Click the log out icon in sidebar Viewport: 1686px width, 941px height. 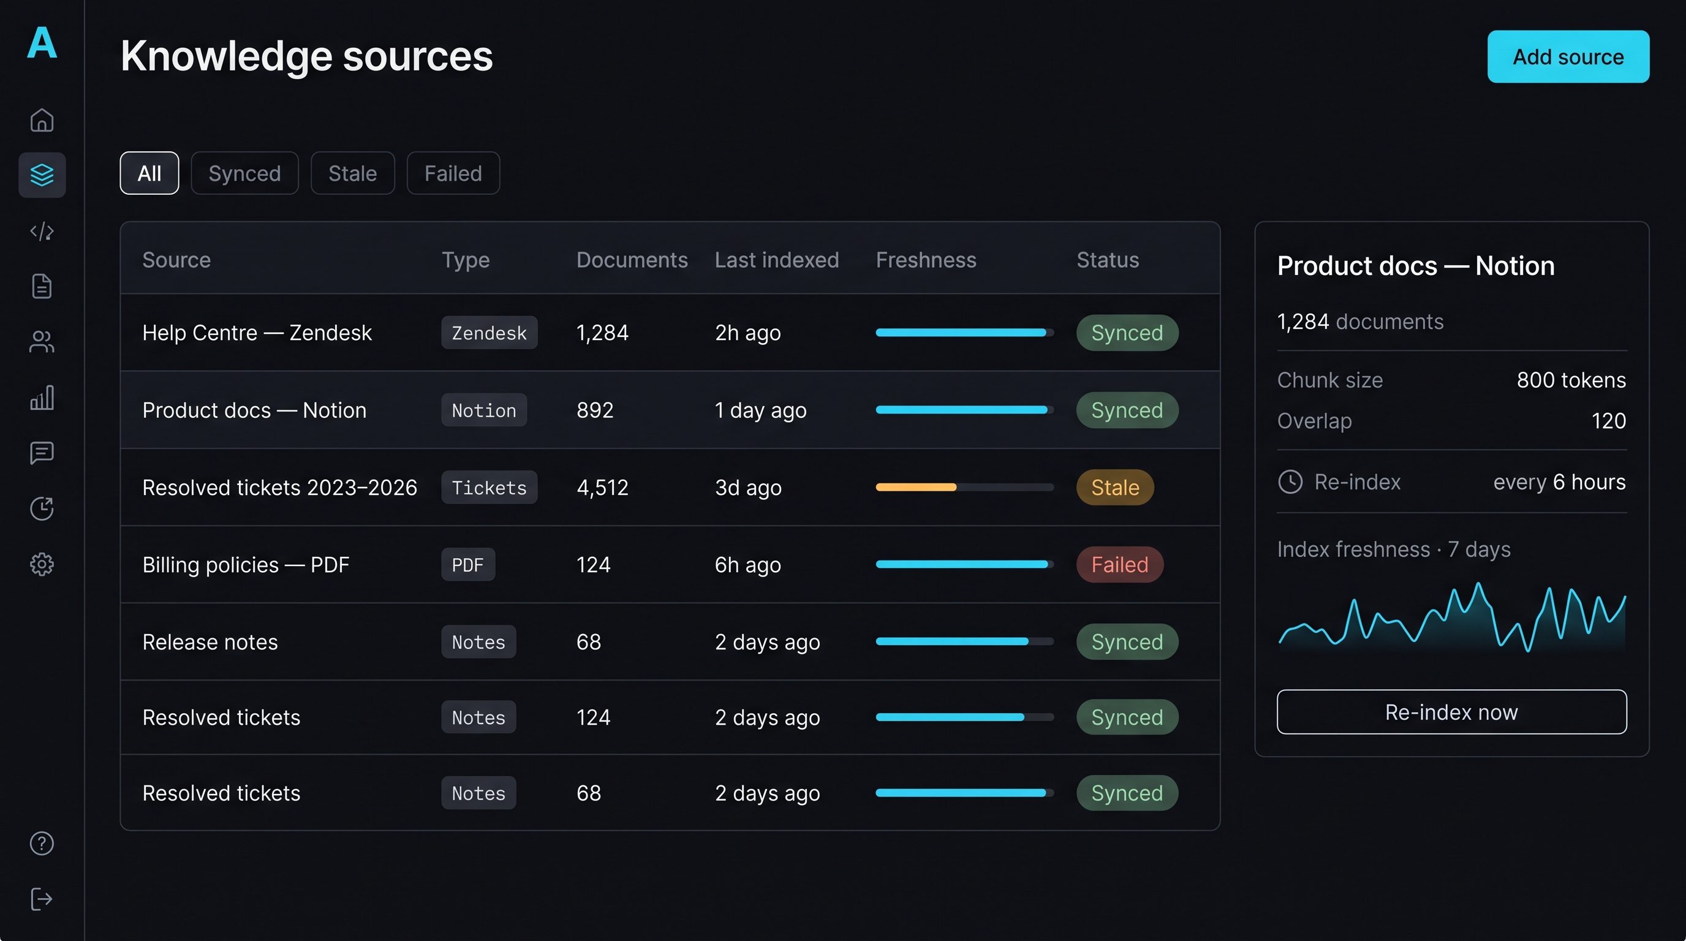click(42, 899)
